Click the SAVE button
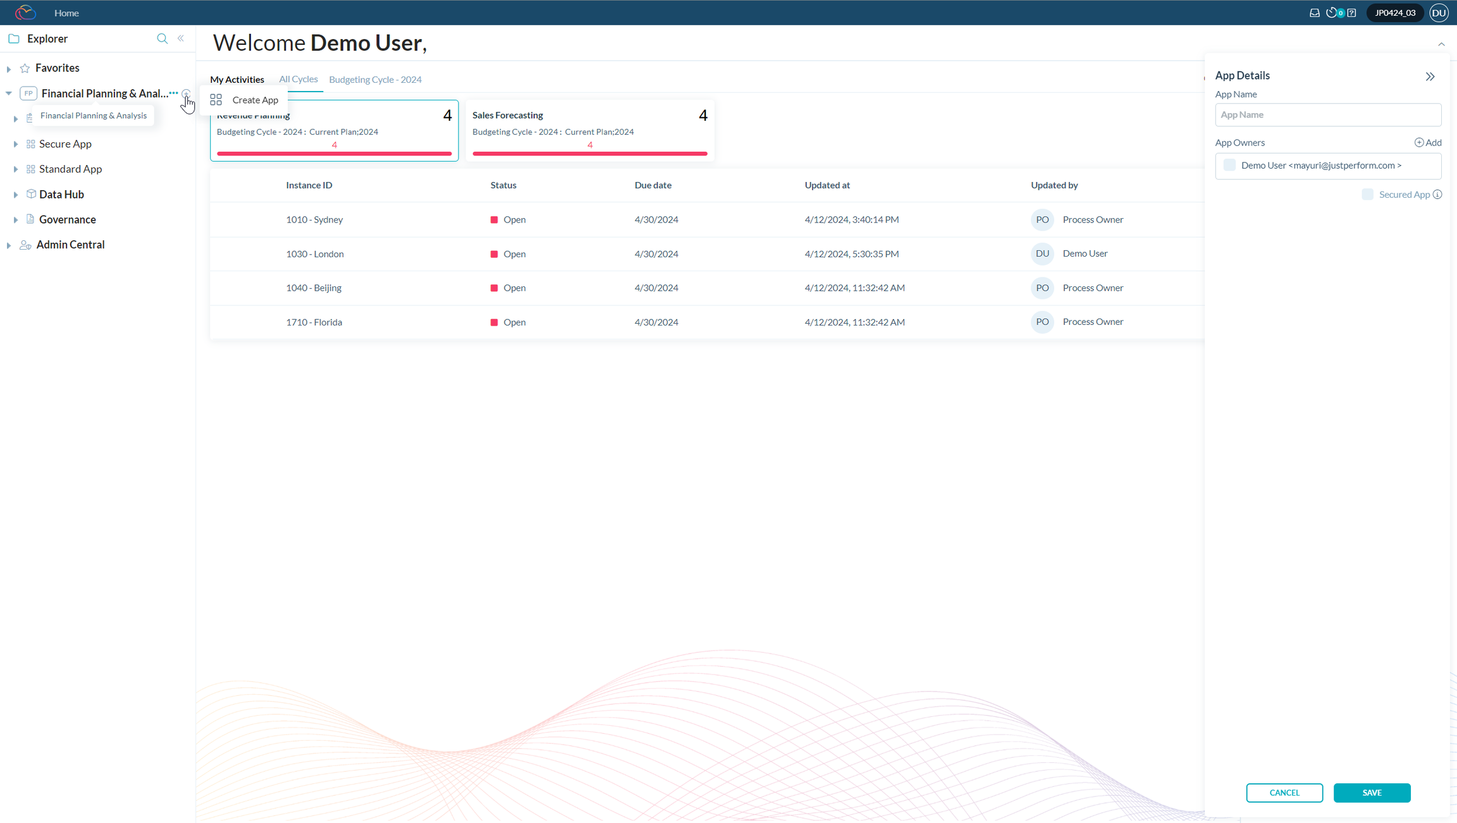The image size is (1457, 823). point(1372,793)
